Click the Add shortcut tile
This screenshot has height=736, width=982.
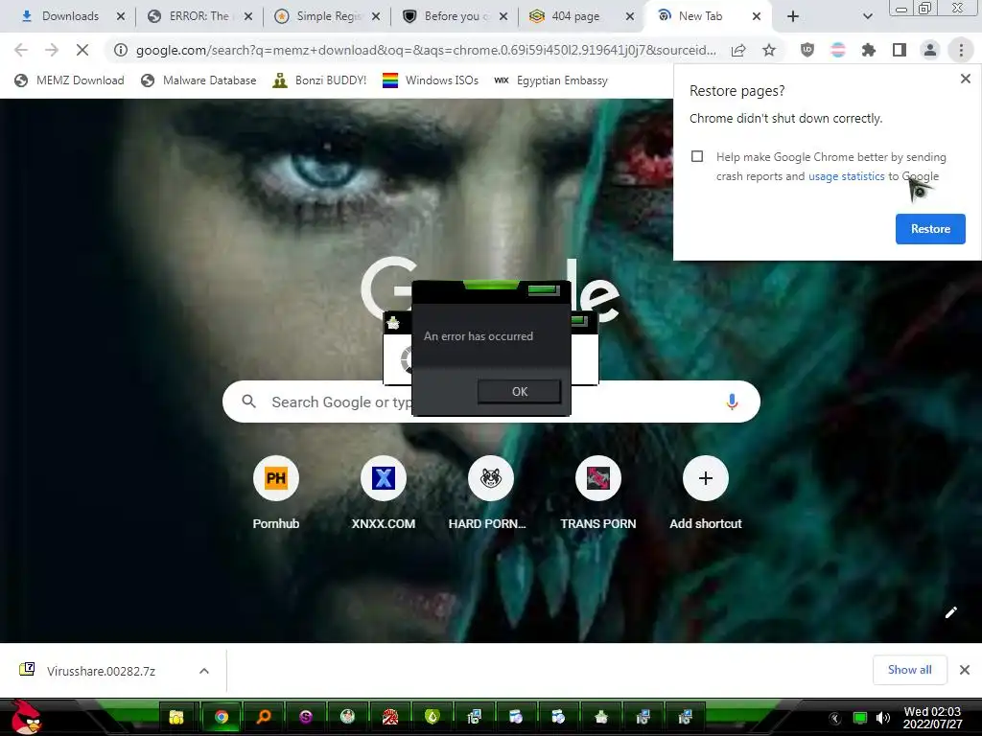point(705,494)
